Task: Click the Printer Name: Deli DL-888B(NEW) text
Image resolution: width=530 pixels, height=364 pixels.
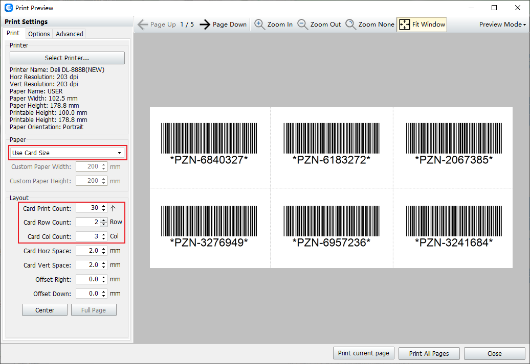Action: [57, 70]
